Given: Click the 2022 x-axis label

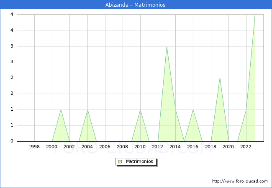Looking at the screenshot, I should point(246,147).
